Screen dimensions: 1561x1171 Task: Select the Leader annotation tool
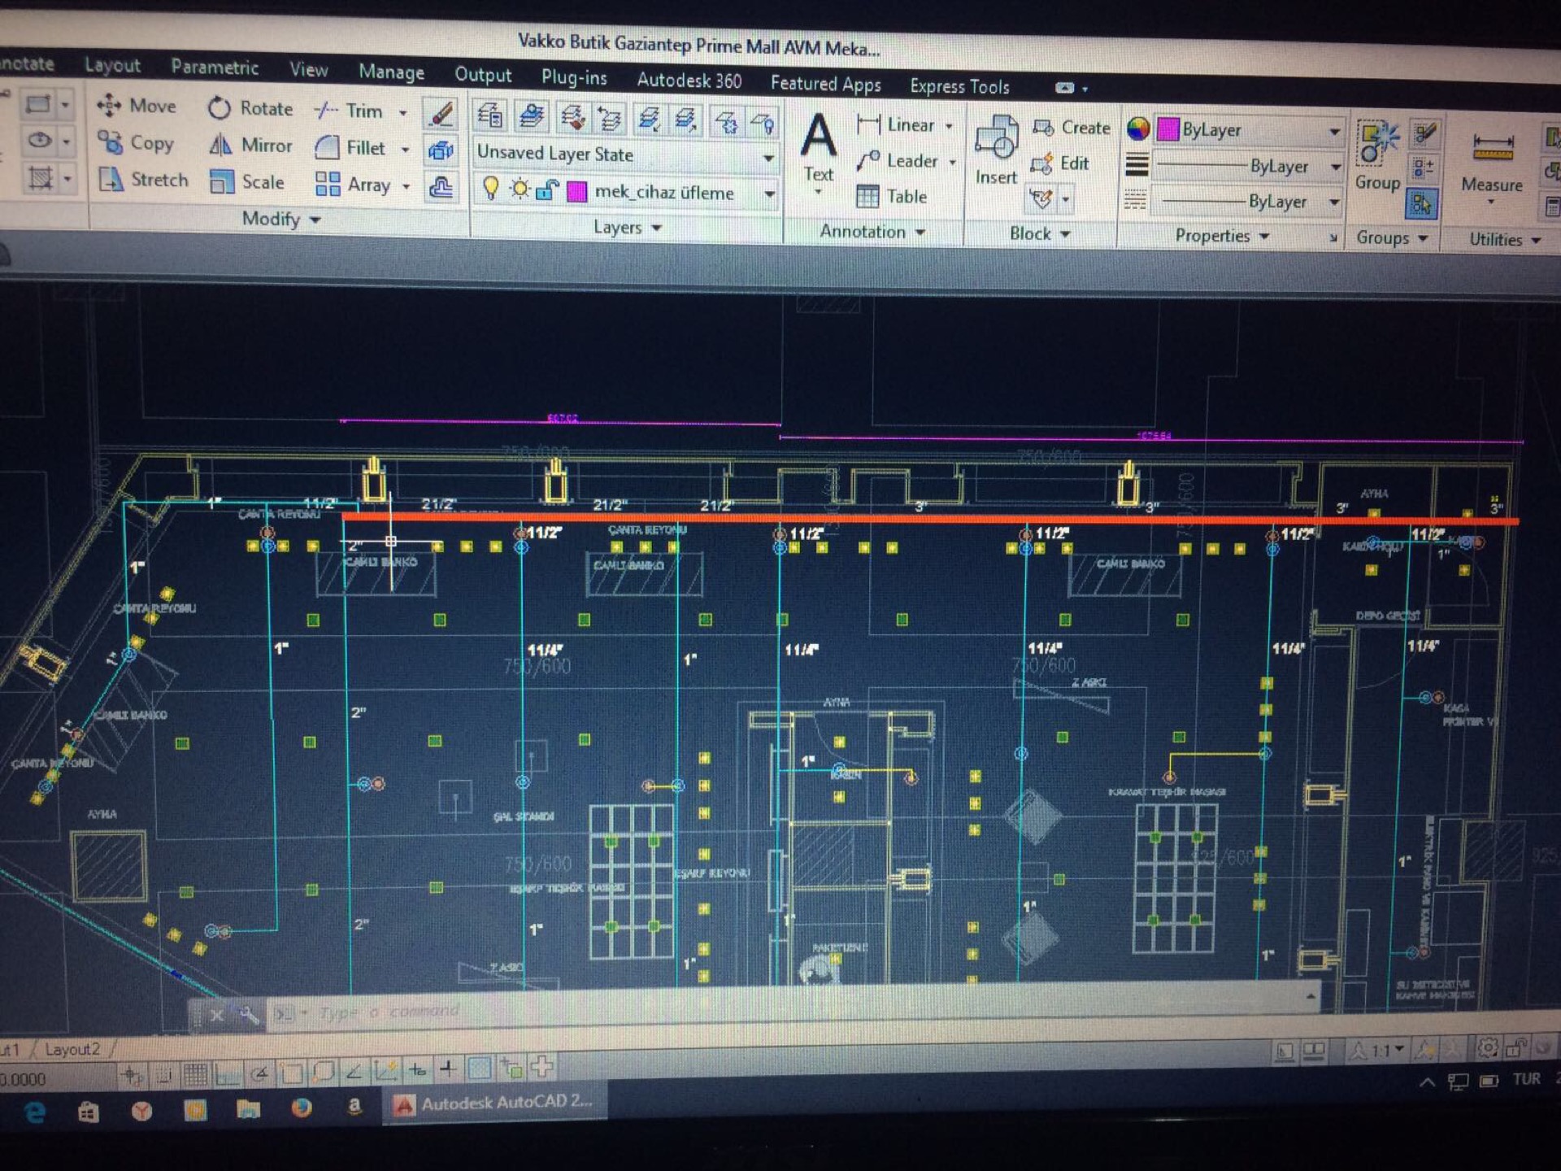coord(897,161)
